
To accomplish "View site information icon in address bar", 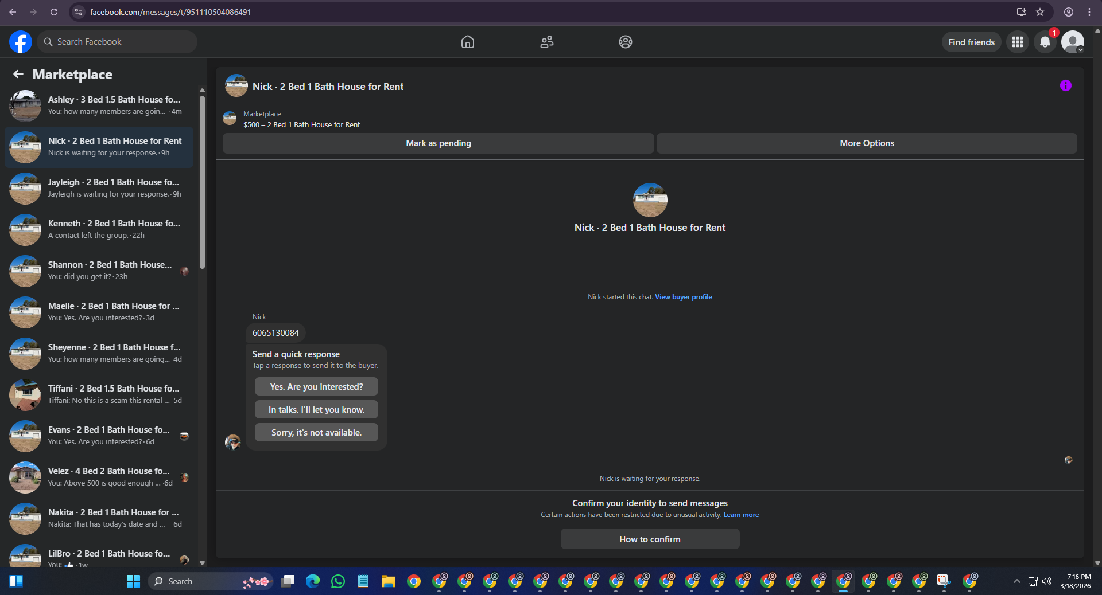I will coord(79,12).
